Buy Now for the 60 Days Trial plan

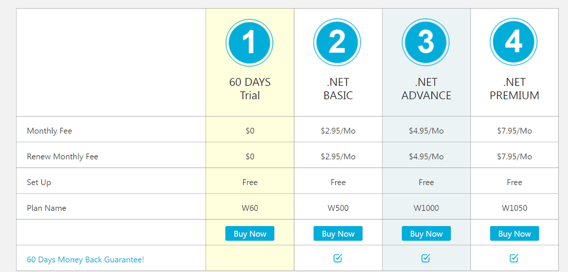250,234
